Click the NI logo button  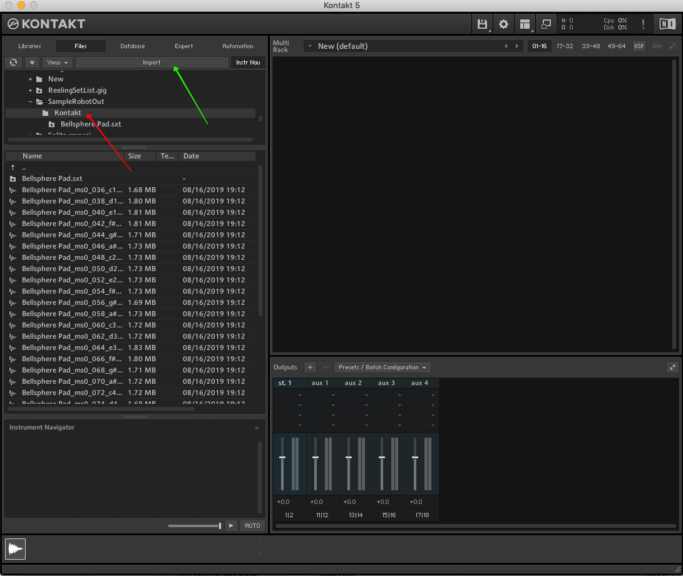tap(667, 24)
